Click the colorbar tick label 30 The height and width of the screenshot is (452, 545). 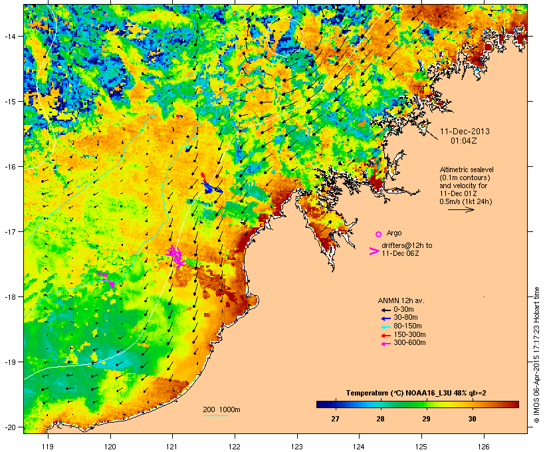(472, 419)
